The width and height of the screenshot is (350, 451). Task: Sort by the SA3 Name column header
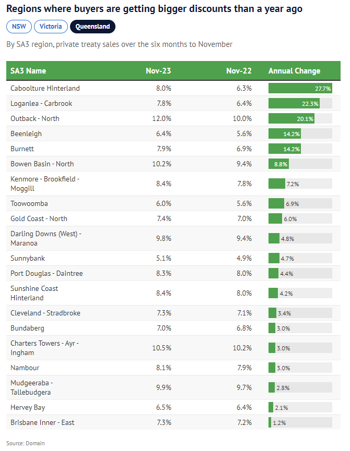[x=28, y=71]
